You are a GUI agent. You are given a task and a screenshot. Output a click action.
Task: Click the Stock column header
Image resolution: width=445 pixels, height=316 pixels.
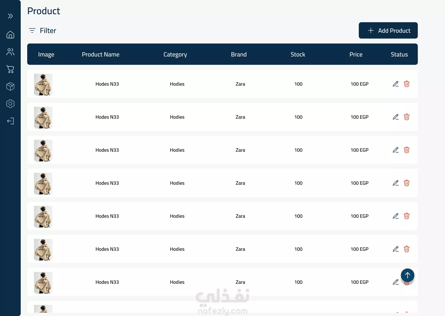(298, 54)
